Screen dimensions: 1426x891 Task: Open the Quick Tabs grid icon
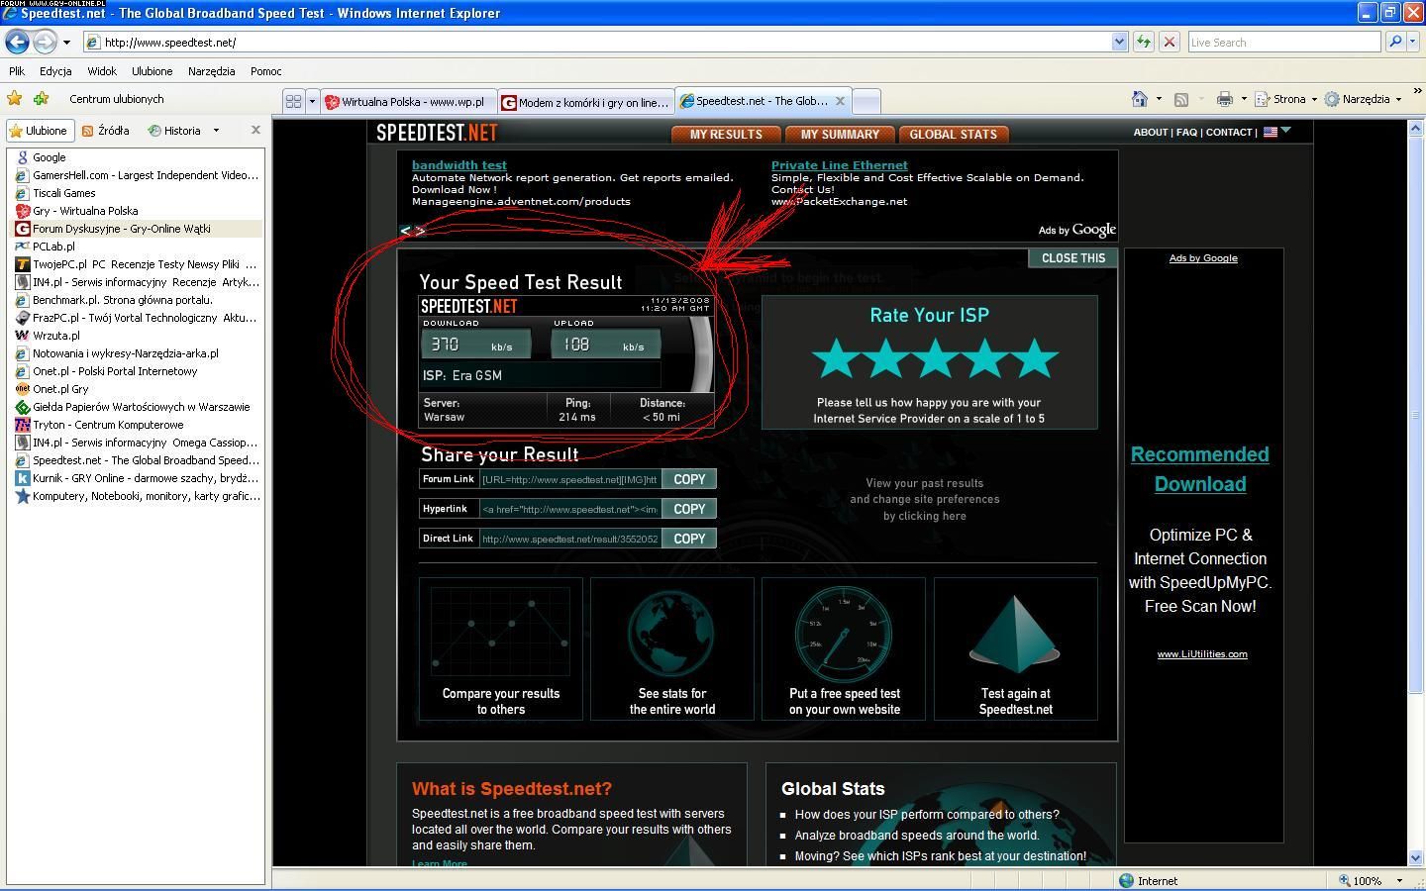[x=293, y=101]
